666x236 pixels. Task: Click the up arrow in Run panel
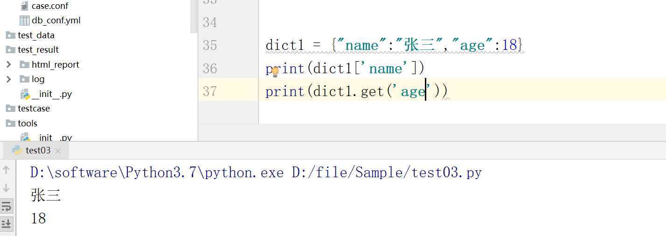pyautogui.click(x=7, y=170)
